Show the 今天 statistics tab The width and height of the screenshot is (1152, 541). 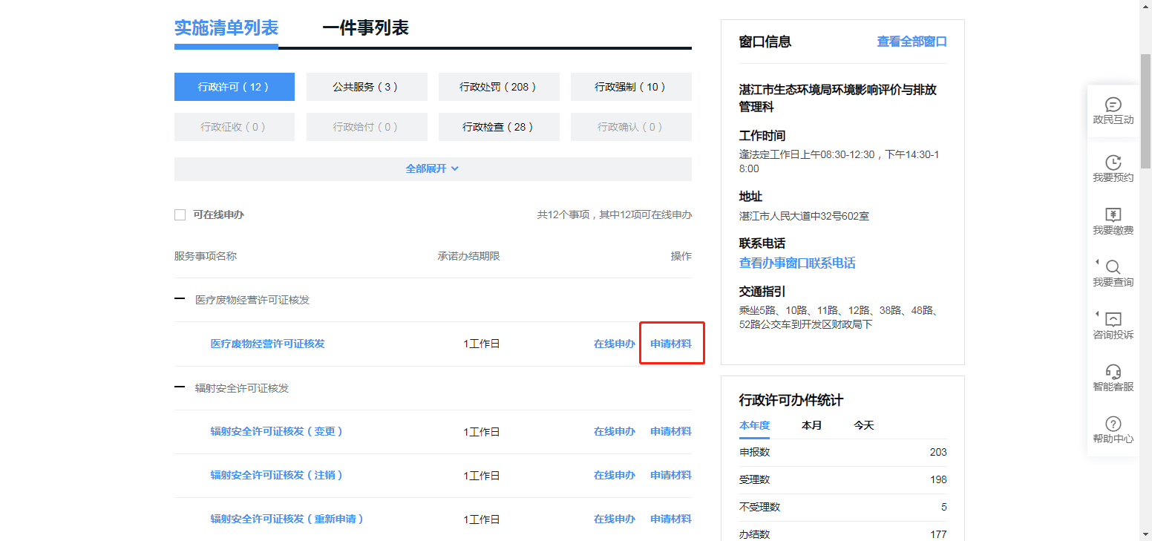tap(863, 425)
